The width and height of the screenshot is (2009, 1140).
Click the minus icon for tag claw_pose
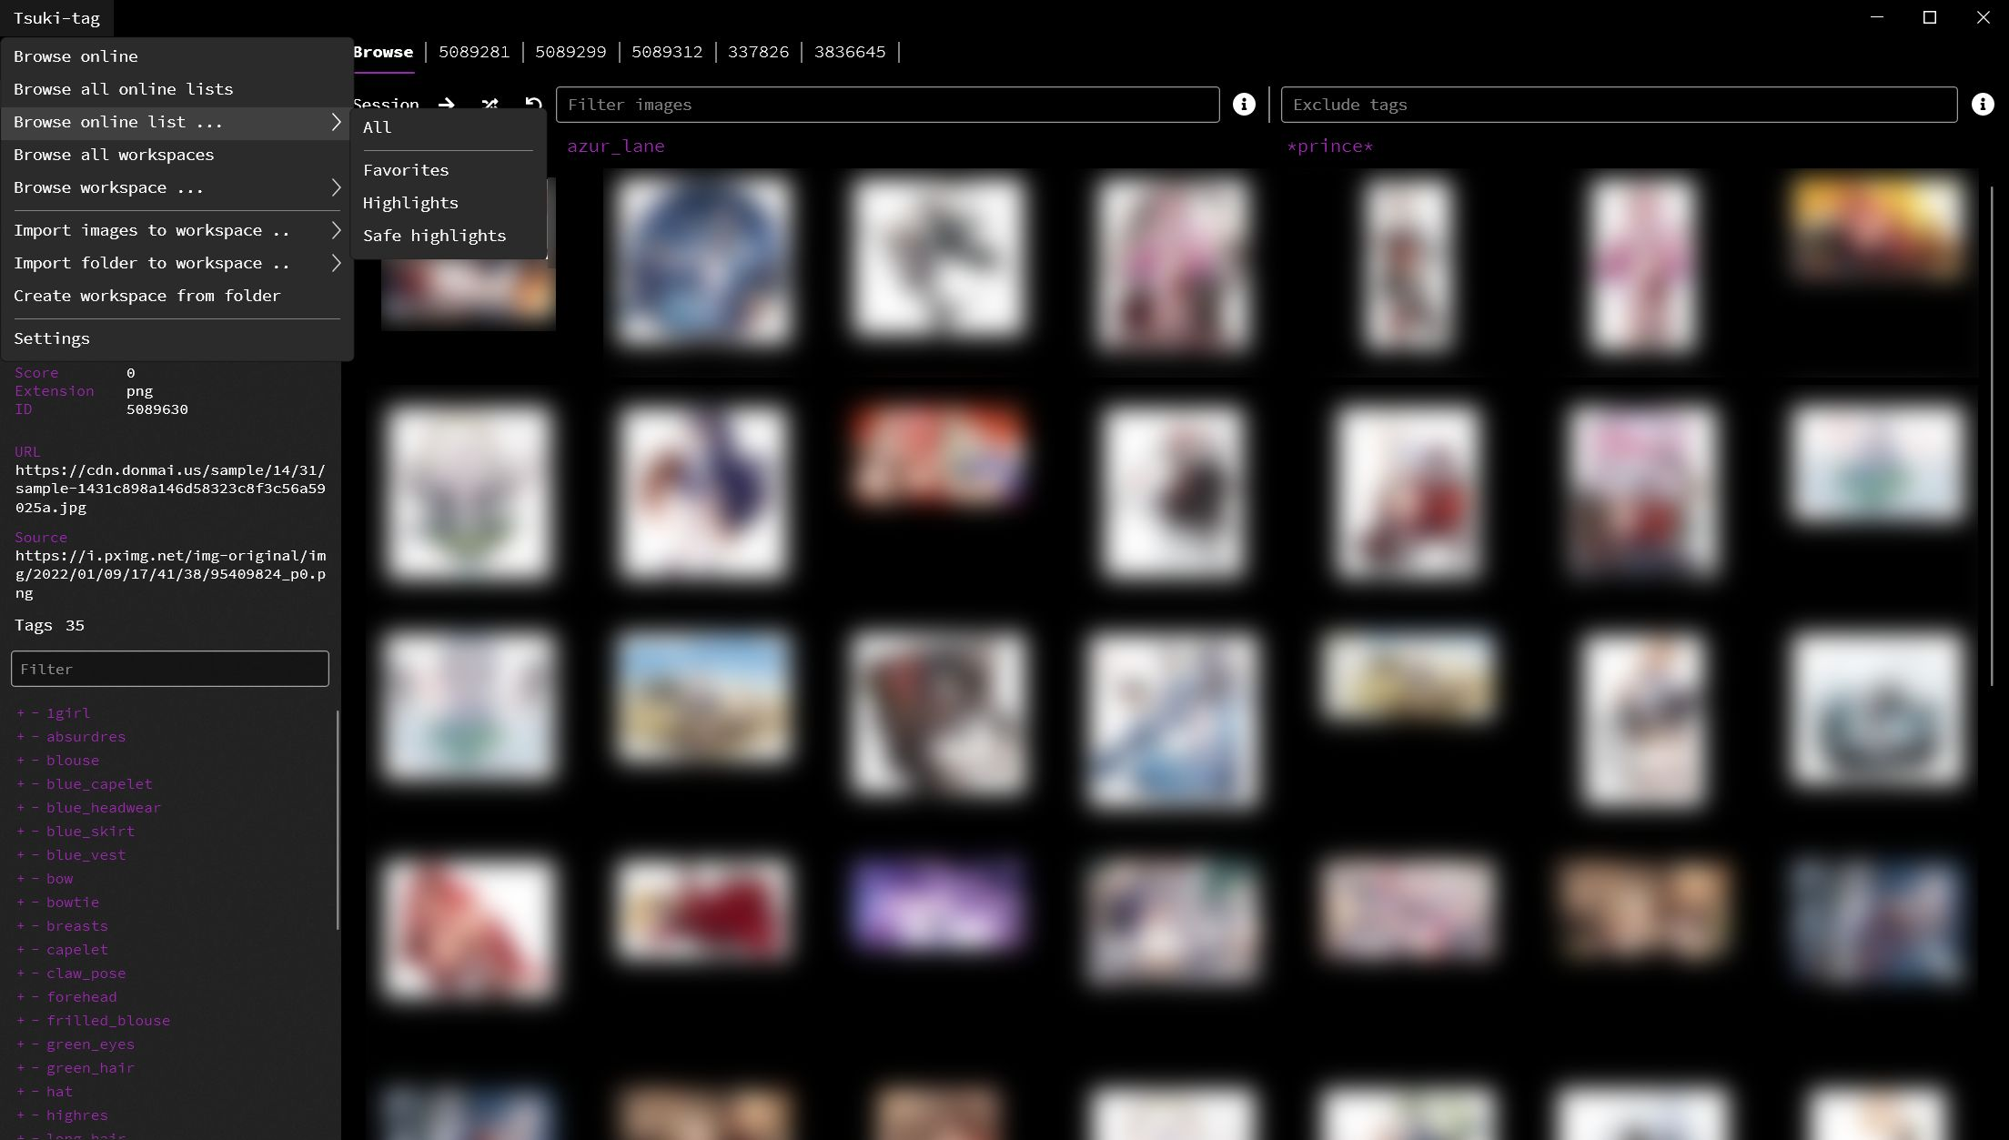click(35, 974)
